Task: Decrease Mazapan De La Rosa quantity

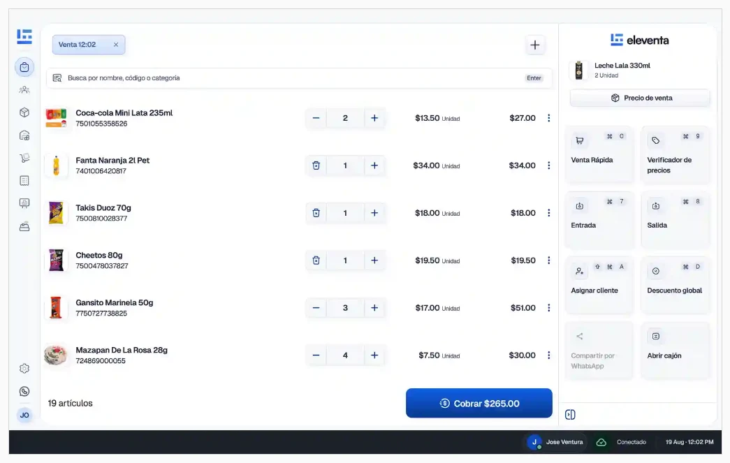Action: click(x=316, y=355)
